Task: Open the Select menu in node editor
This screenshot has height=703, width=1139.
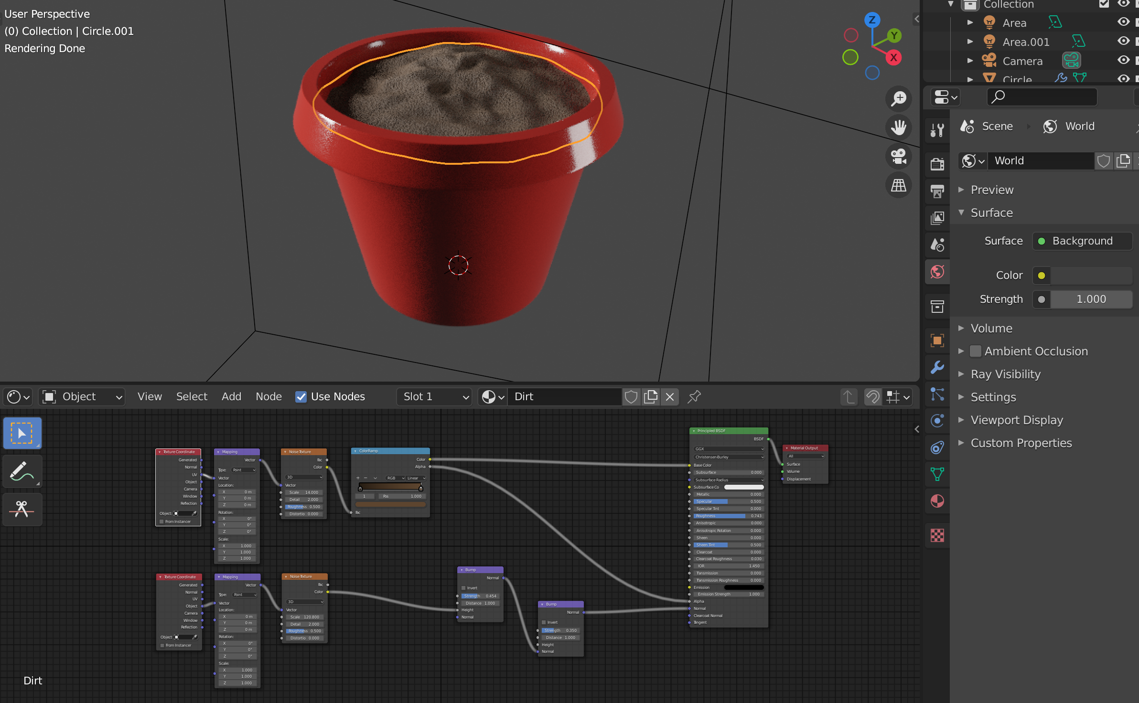Action: [x=192, y=397]
